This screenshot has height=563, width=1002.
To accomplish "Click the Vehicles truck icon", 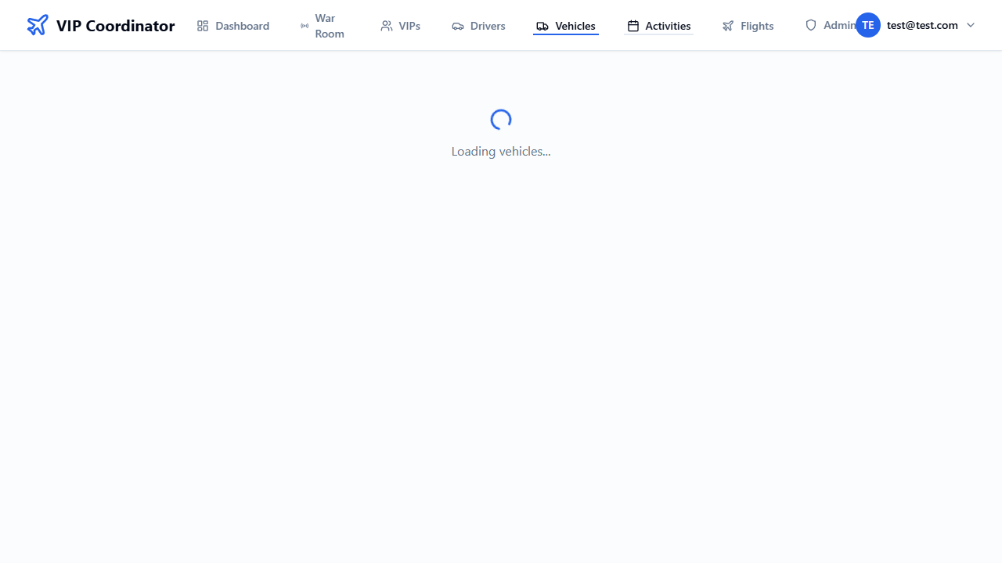I will click(542, 26).
